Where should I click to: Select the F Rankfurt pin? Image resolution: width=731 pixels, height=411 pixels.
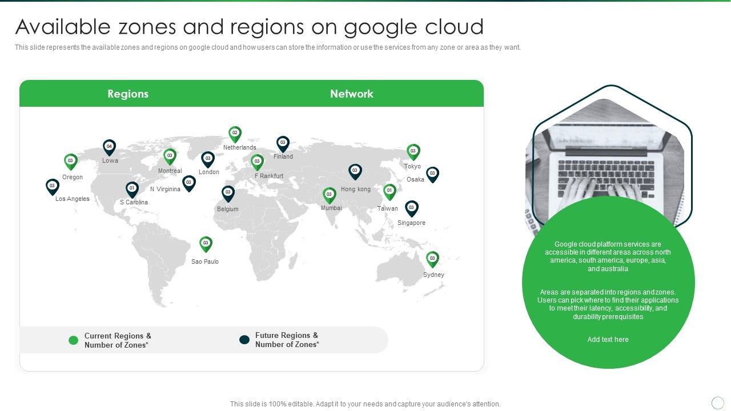pos(258,163)
